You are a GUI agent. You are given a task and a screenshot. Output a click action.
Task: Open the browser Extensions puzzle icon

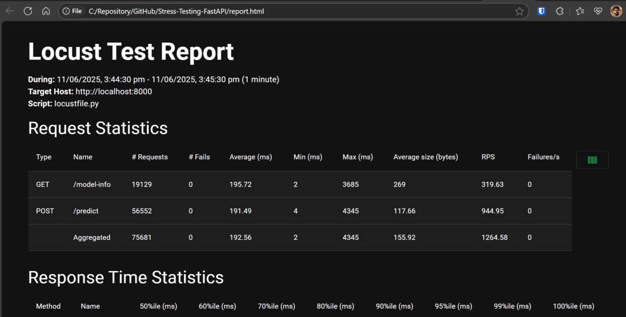click(x=560, y=11)
